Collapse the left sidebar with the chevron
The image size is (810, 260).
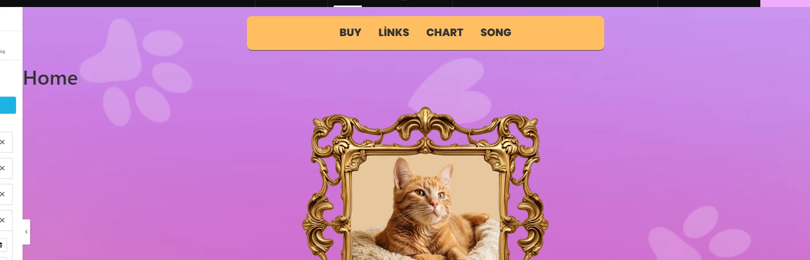[x=26, y=232]
